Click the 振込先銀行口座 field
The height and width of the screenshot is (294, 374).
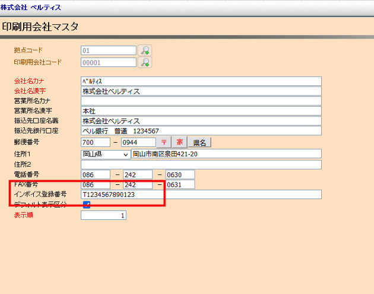201,130
